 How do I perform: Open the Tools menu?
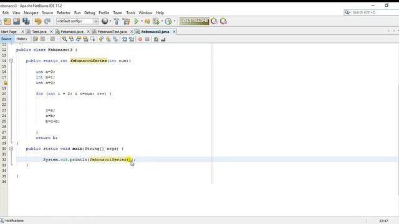point(130,12)
